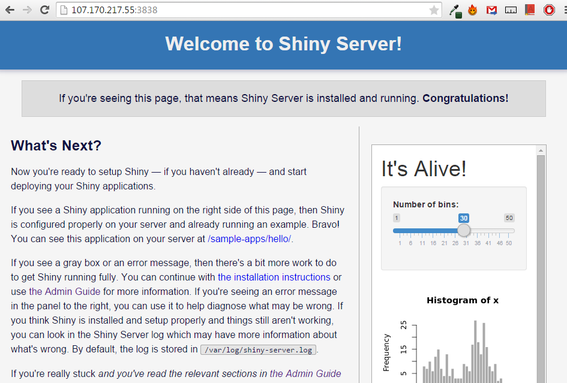
Task: Open the Admin Guide link after 'use'
Action: click(64, 291)
